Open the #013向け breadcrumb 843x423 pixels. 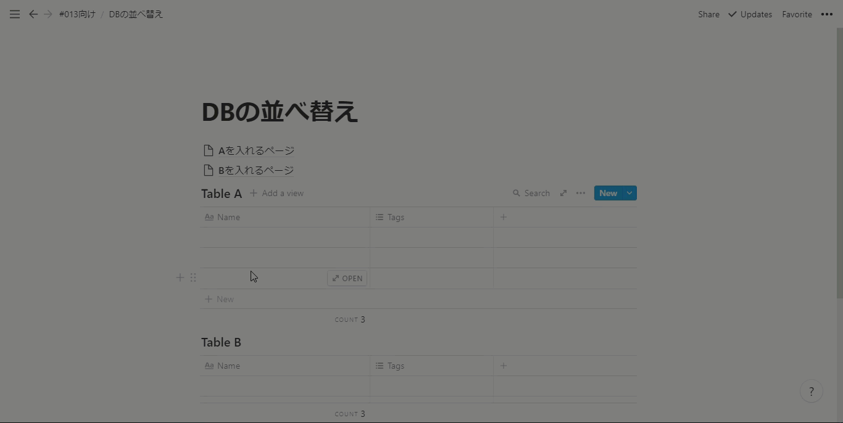coord(77,14)
